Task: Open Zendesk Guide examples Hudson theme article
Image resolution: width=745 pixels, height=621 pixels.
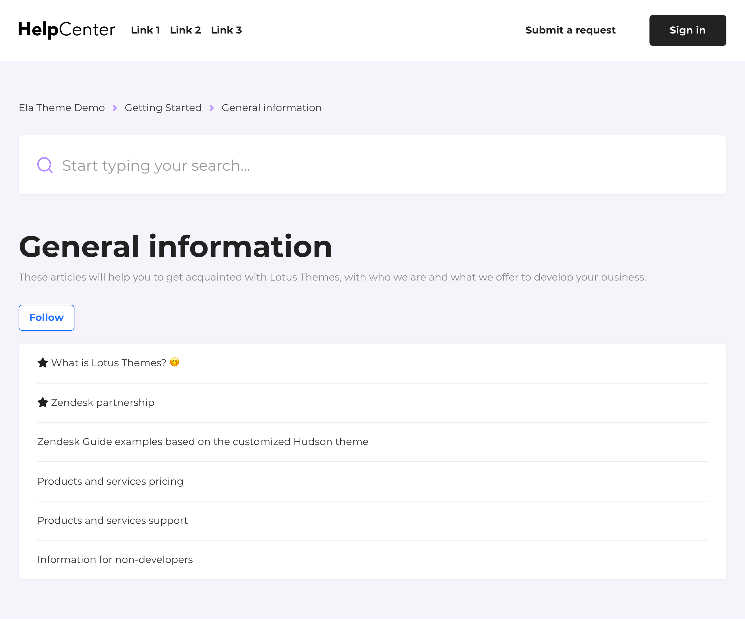Action: pos(203,442)
